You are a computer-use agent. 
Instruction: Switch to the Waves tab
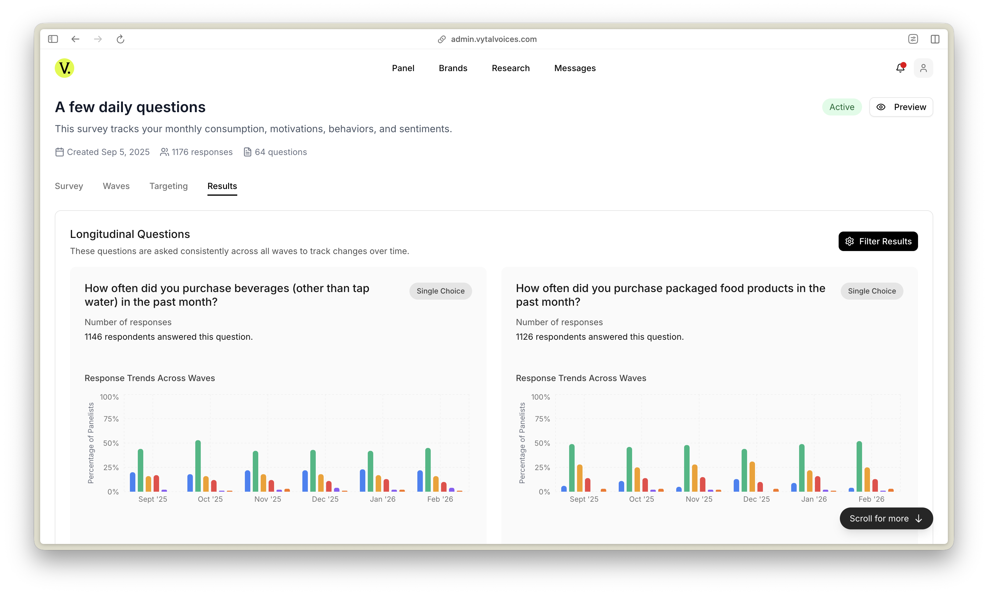tap(116, 186)
